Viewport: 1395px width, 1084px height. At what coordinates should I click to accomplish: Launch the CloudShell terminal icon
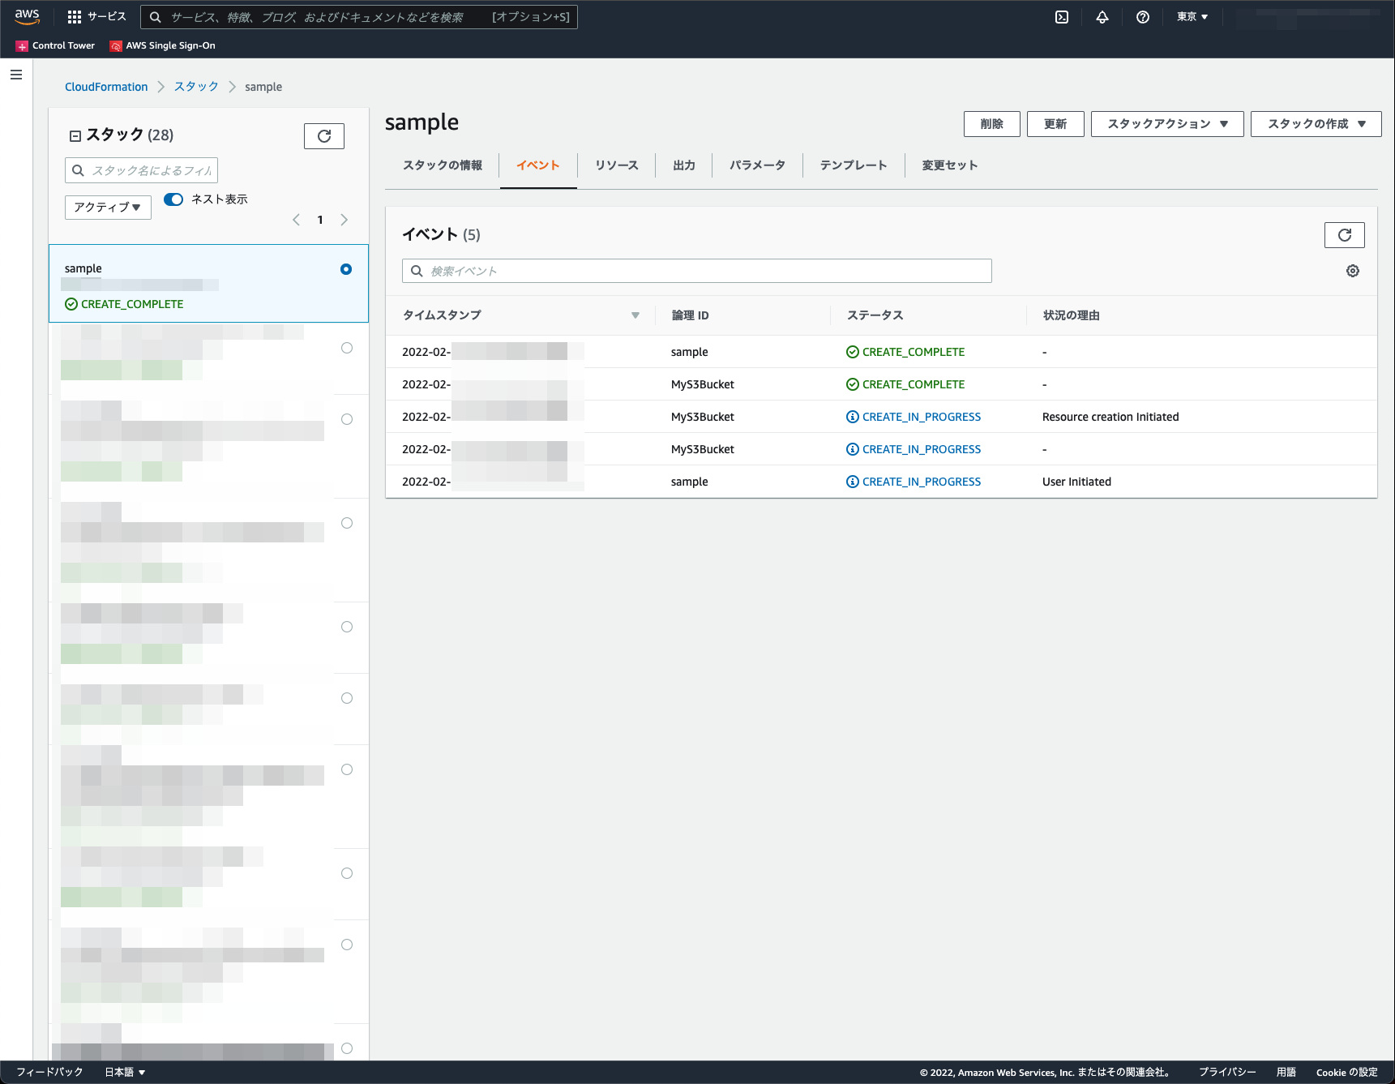[1062, 17]
